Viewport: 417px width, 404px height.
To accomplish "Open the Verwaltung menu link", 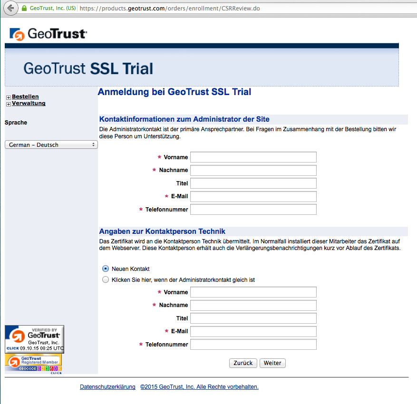I will (29, 103).
